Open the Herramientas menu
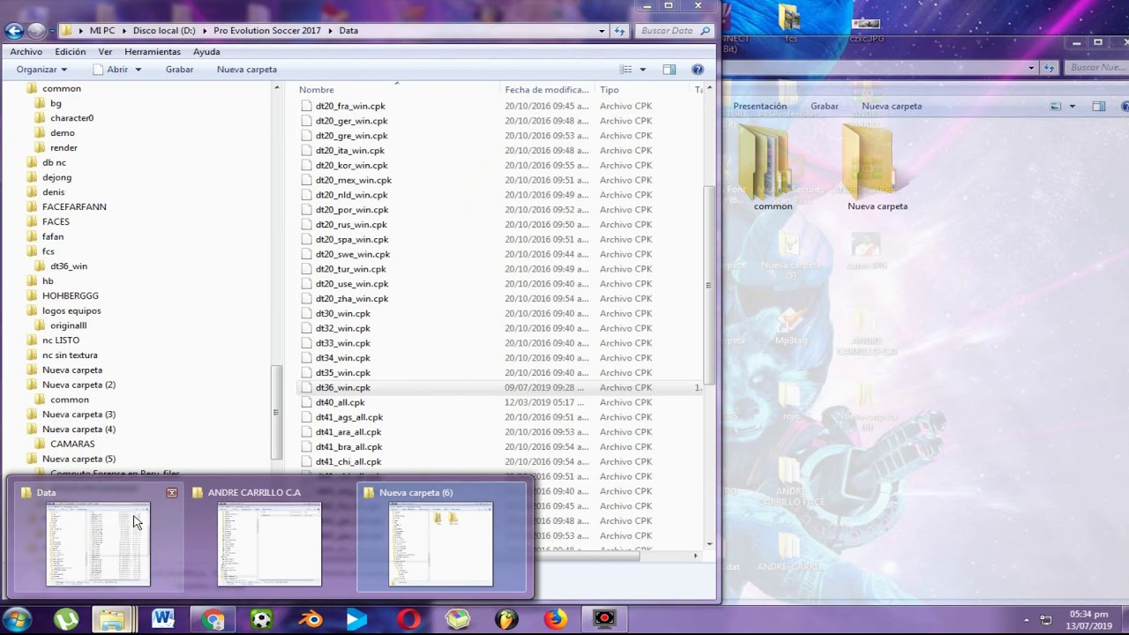 pyautogui.click(x=153, y=52)
